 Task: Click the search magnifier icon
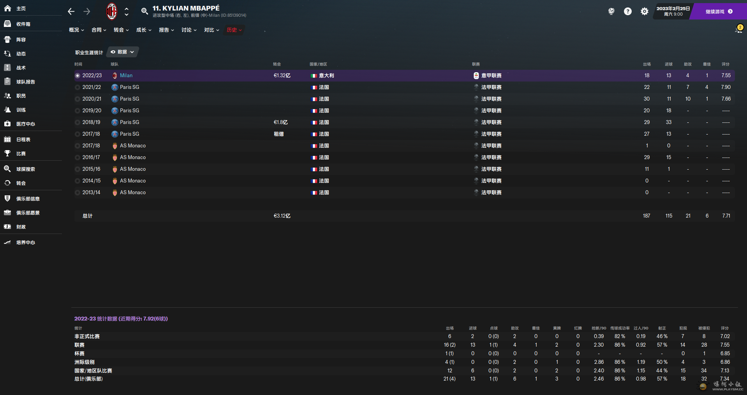[144, 11]
